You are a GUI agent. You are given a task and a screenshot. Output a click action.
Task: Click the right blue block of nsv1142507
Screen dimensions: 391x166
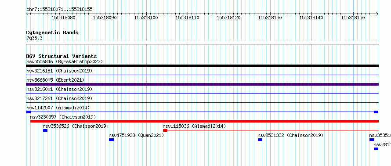point(376,112)
